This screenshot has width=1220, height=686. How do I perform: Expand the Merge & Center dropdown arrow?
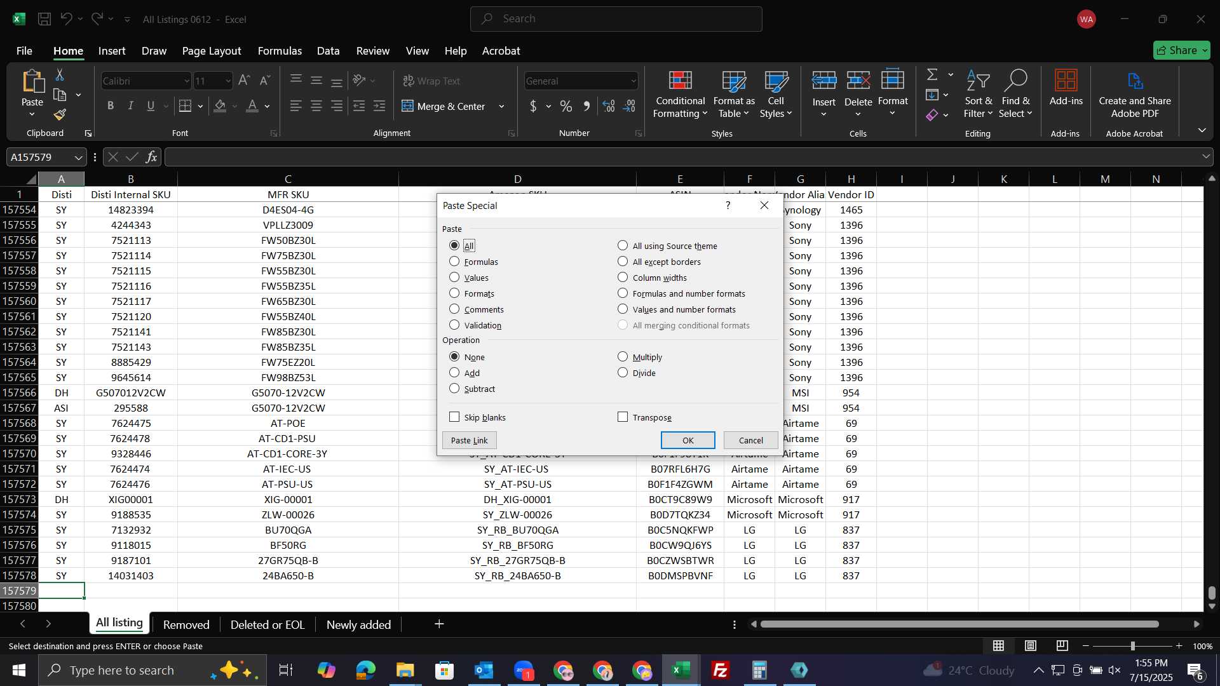(501, 106)
